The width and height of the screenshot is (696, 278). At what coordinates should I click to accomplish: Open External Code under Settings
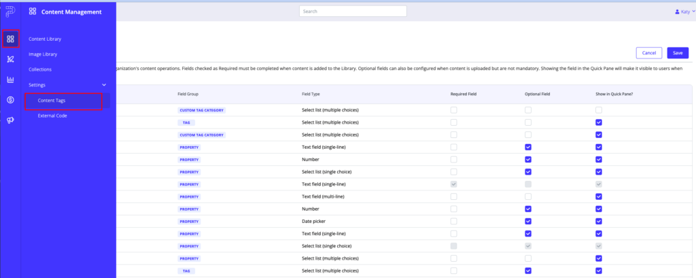click(52, 116)
